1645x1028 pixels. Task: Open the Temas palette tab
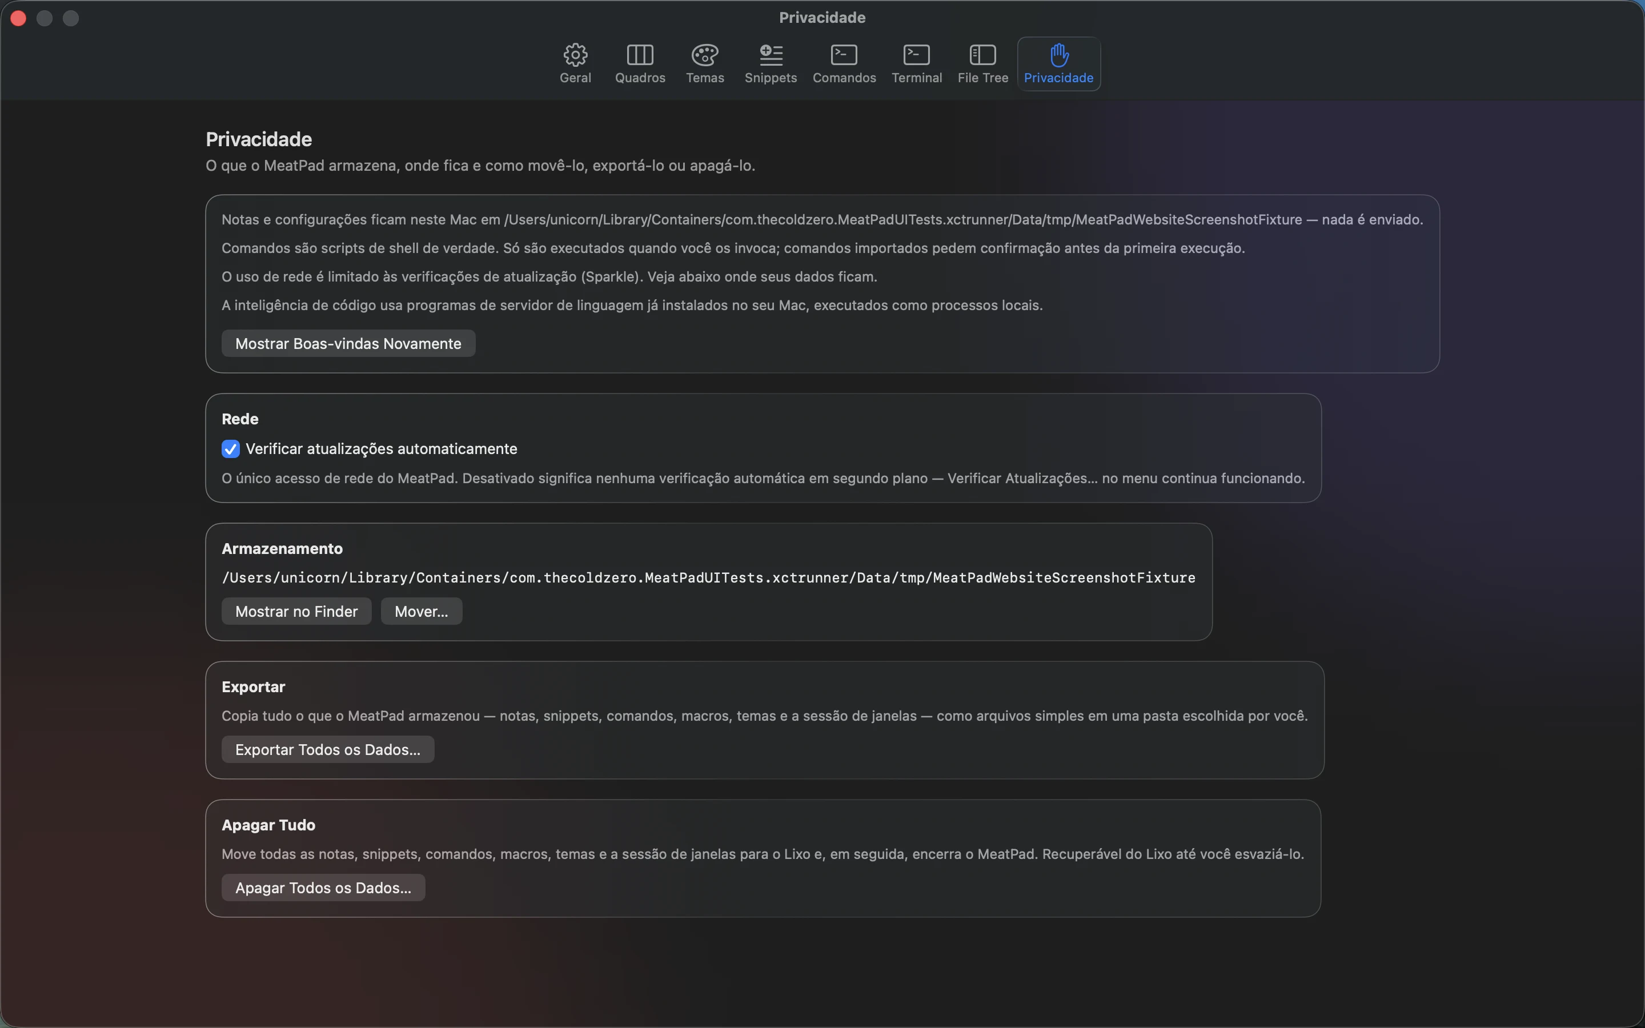point(705,64)
